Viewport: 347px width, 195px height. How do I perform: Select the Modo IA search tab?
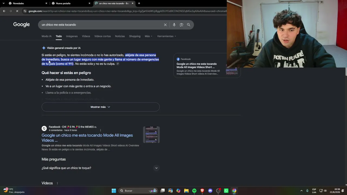[x=46, y=36]
